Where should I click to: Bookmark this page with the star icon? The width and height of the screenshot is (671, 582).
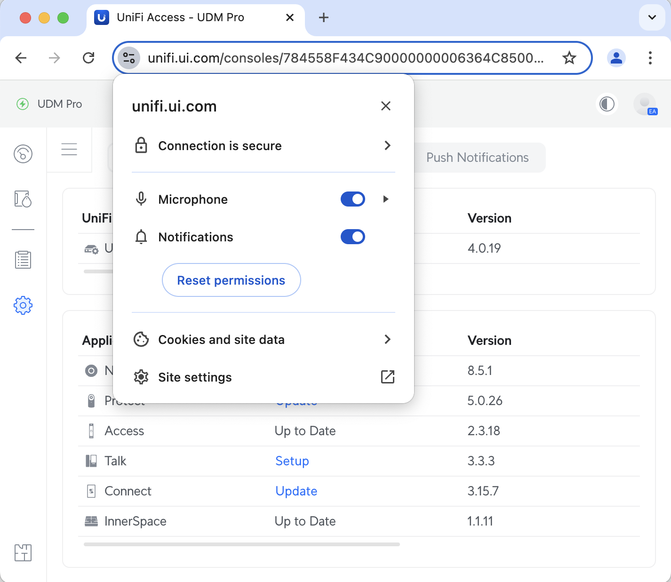569,58
